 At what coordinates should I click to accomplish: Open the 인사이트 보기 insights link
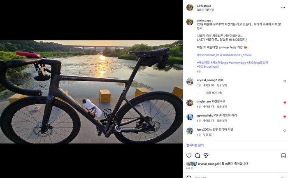(x=195, y=145)
